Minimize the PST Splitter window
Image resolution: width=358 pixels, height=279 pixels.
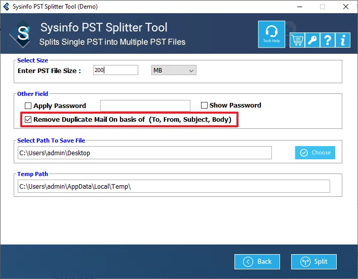coord(300,7)
